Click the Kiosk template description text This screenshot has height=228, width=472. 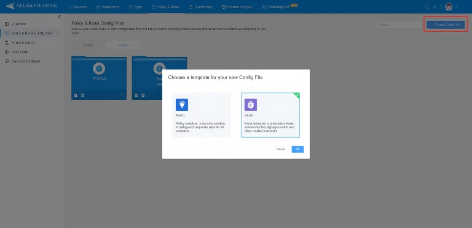(269, 127)
